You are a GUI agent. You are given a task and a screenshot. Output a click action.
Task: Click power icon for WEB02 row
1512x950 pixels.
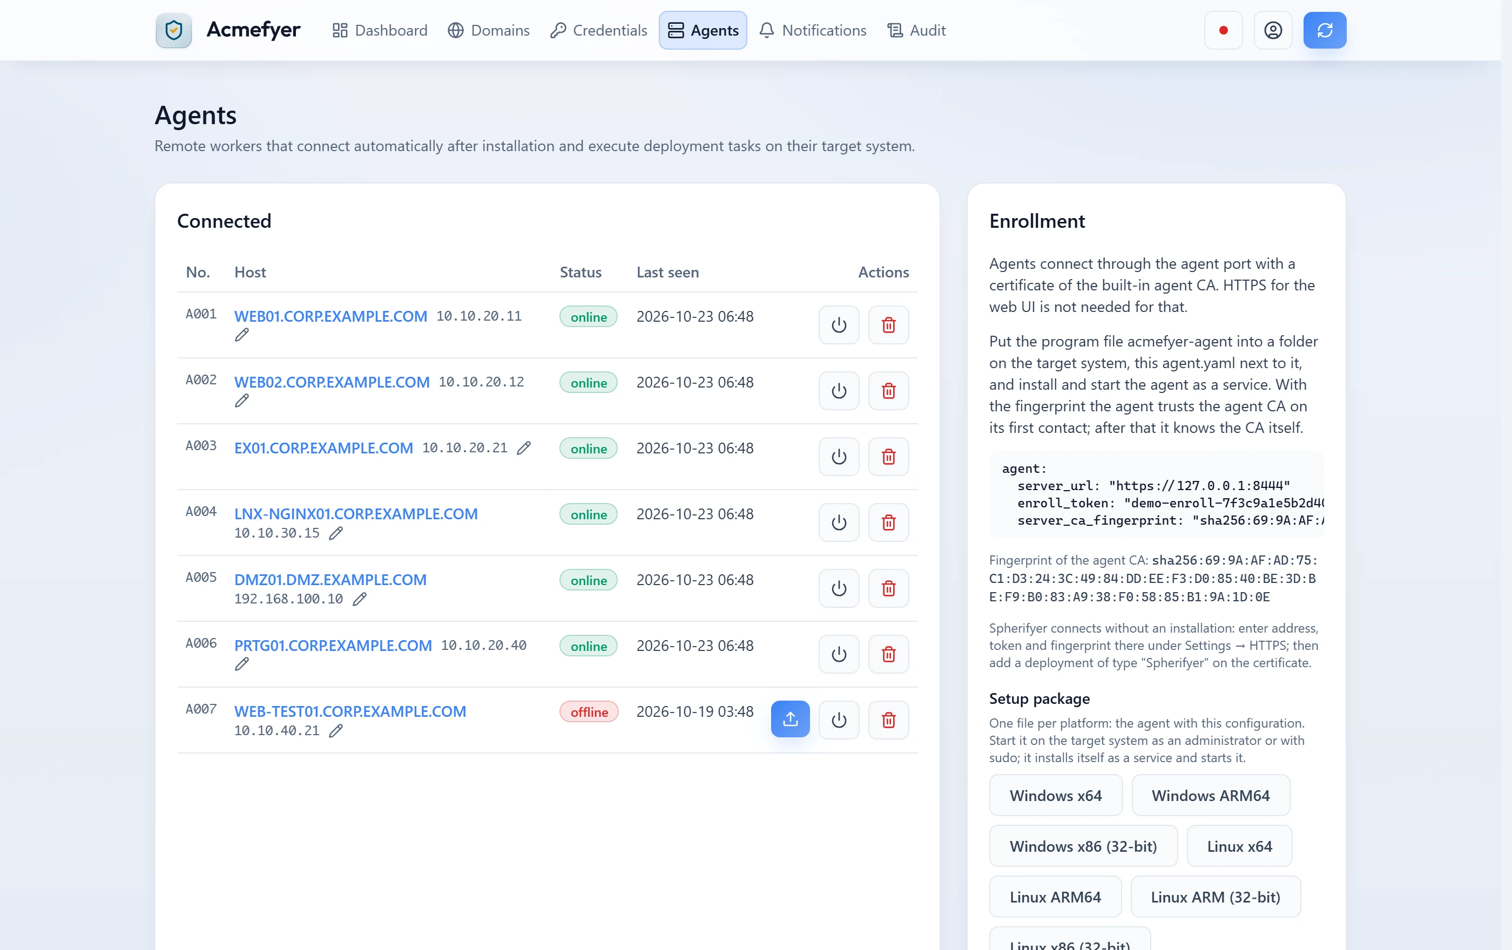click(838, 391)
